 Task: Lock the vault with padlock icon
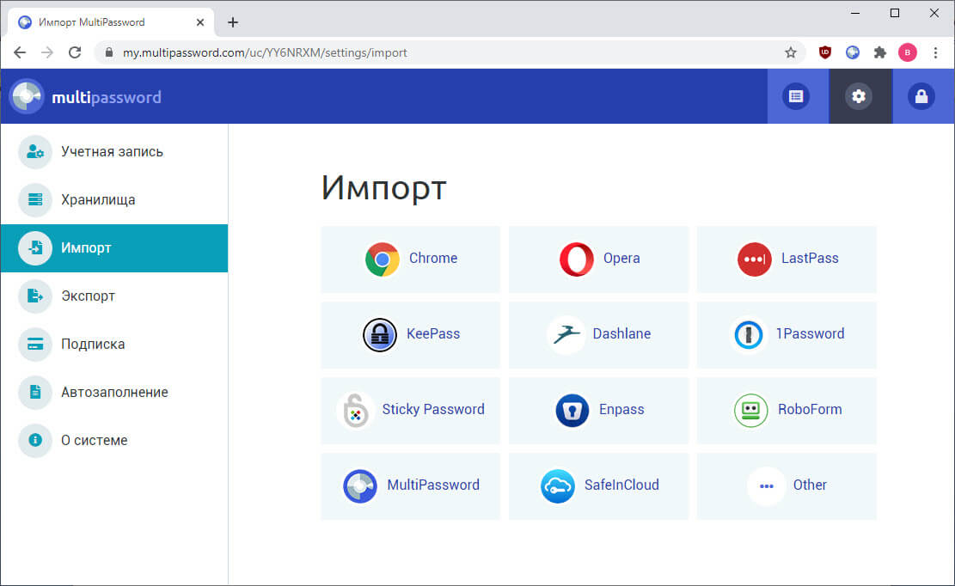[x=922, y=96]
